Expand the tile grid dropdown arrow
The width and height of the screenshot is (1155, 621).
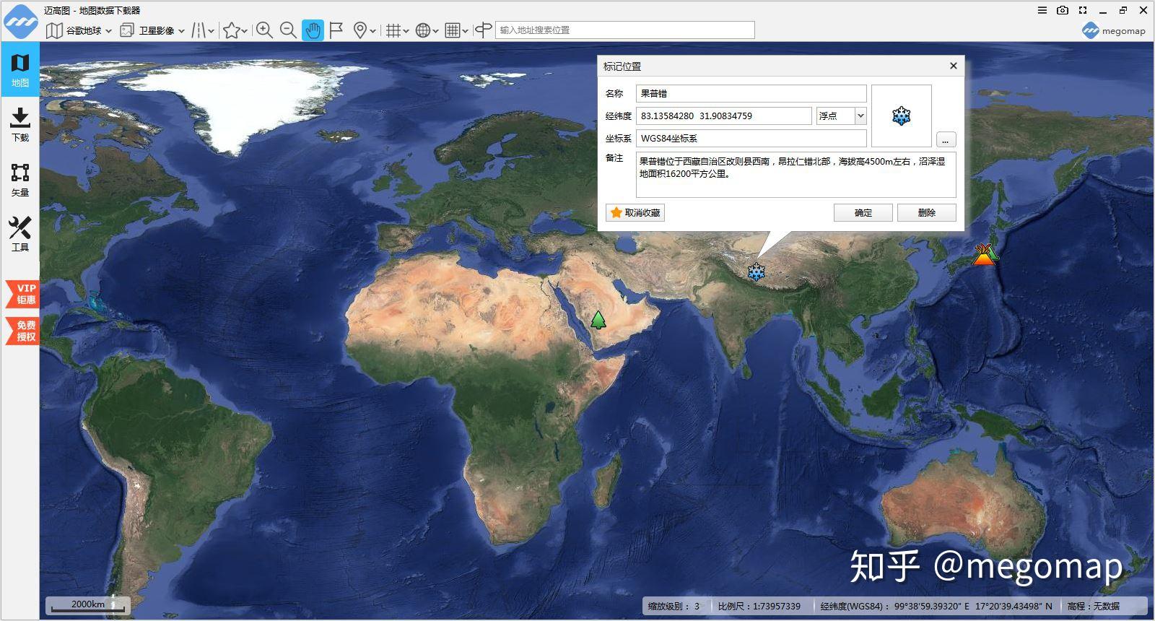point(465,31)
